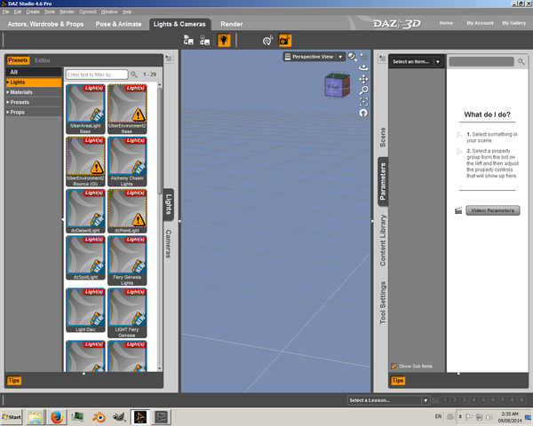Open the Create menu
This screenshot has width=533, height=426.
(x=33, y=12)
